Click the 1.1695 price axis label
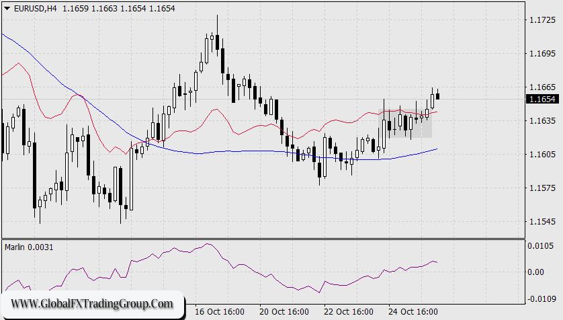Viewport: 563px width, 320px height. click(542, 54)
